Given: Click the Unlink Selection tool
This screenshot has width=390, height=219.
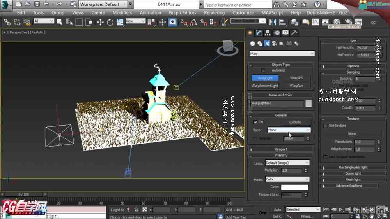Looking at the screenshot, I should coord(17,22).
